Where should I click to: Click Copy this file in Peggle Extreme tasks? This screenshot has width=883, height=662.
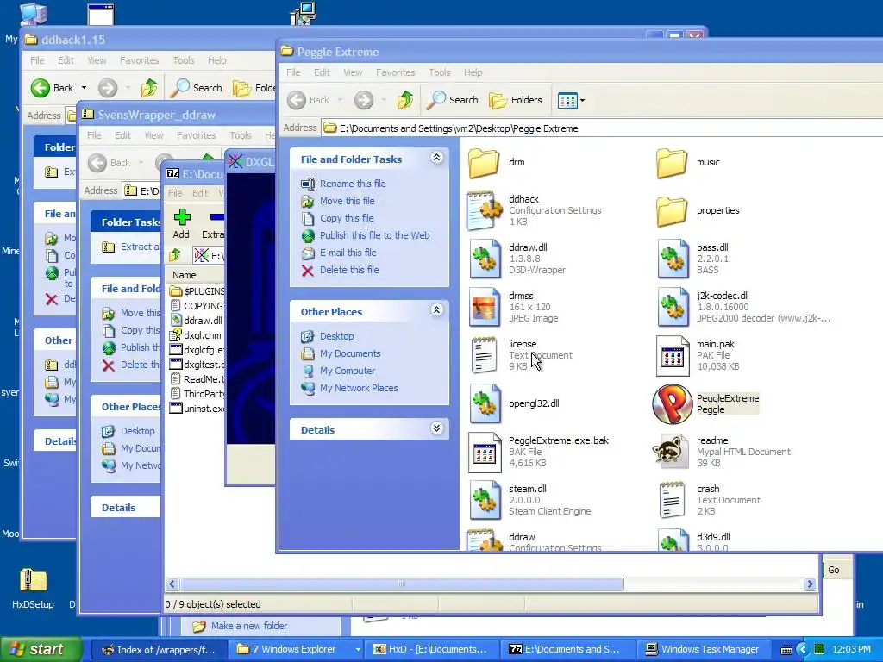[x=347, y=218]
